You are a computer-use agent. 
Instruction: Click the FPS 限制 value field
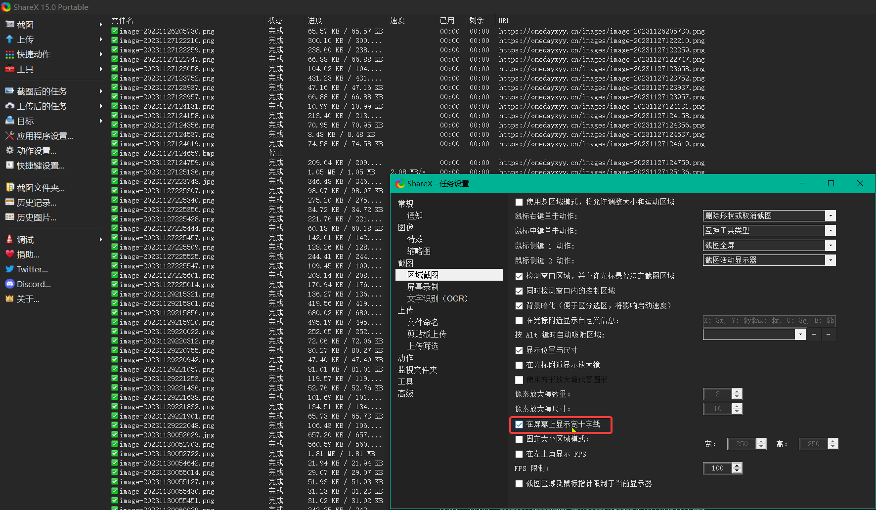click(x=718, y=468)
